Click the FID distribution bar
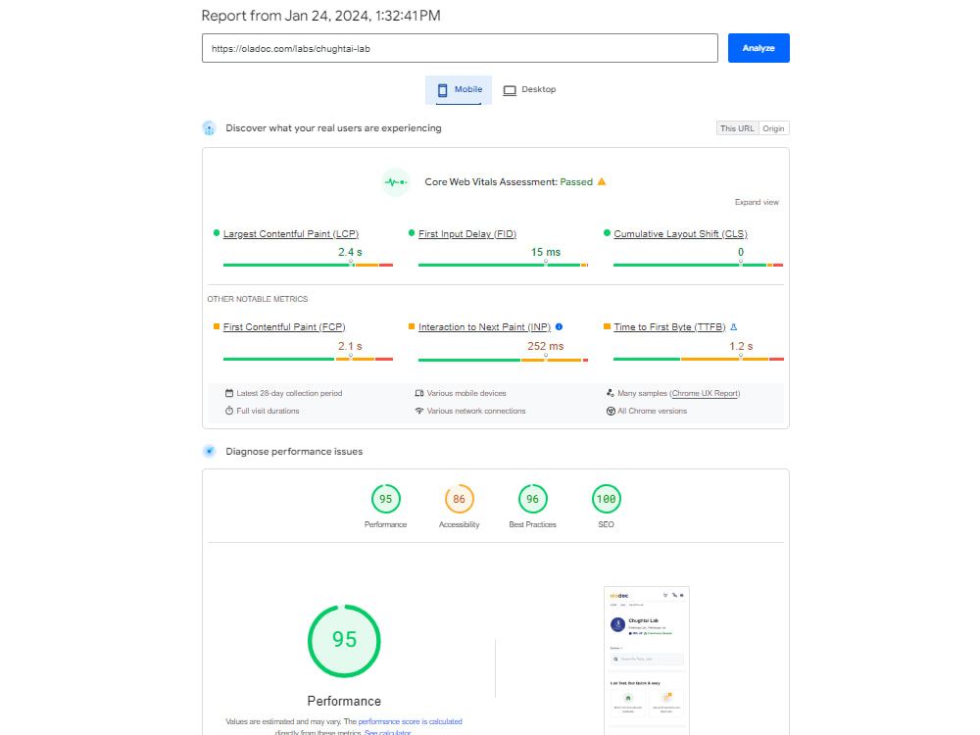Viewport: 980px width, 735px height. (x=503, y=265)
